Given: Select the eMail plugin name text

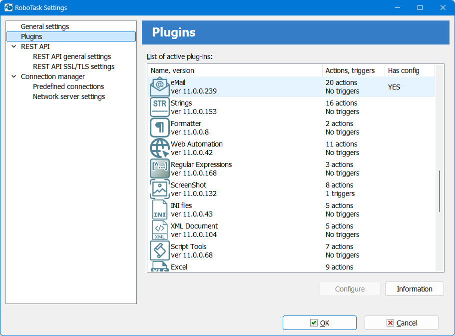Looking at the screenshot, I should coord(178,82).
